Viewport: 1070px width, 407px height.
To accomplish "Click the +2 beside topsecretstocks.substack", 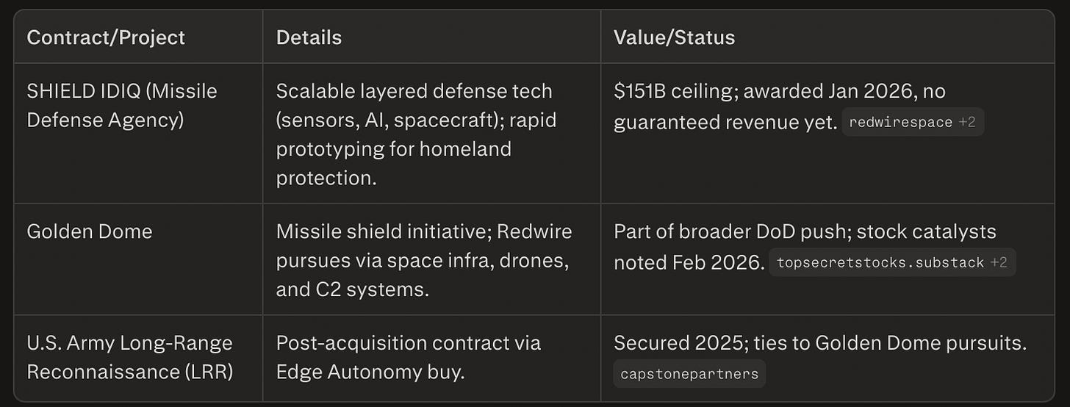I will click(x=999, y=262).
